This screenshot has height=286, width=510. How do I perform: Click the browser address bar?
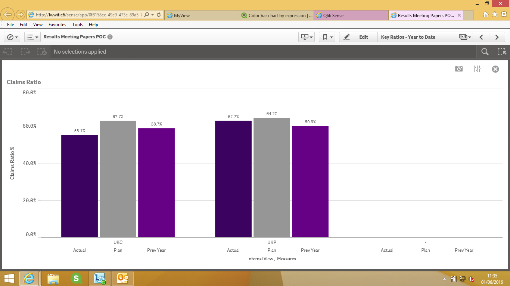click(89, 15)
